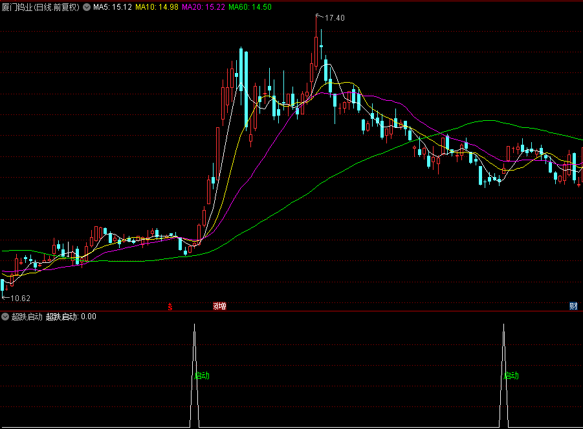
Task: Click the red S marker on timeline
Action: click(170, 306)
